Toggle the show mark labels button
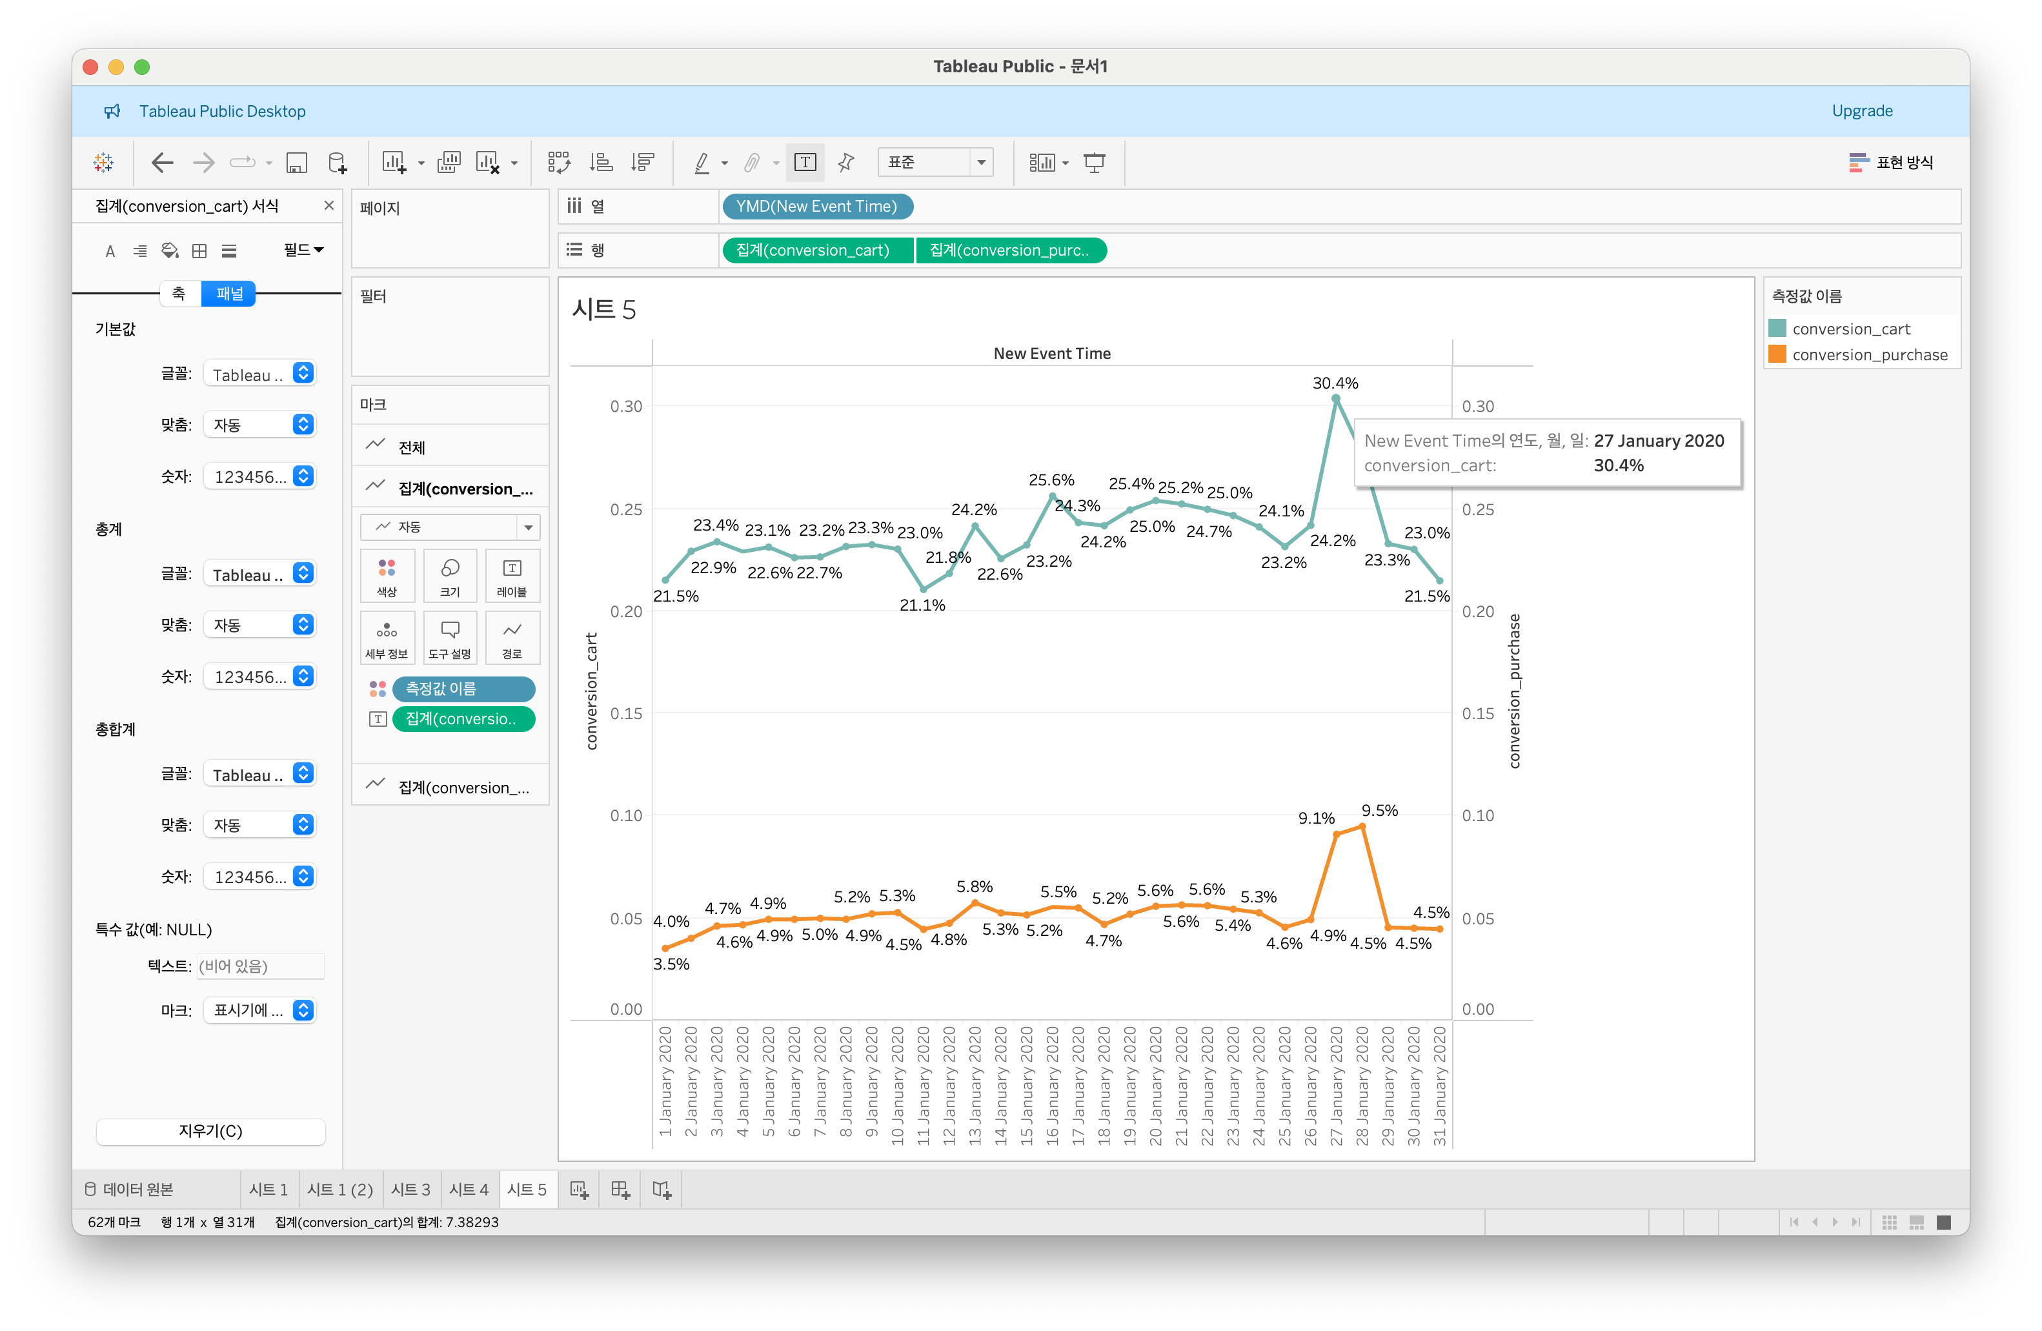The image size is (2042, 1331). tap(805, 163)
